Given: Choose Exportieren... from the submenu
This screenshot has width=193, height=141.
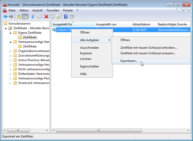Looking at the screenshot, I should tap(129, 61).
